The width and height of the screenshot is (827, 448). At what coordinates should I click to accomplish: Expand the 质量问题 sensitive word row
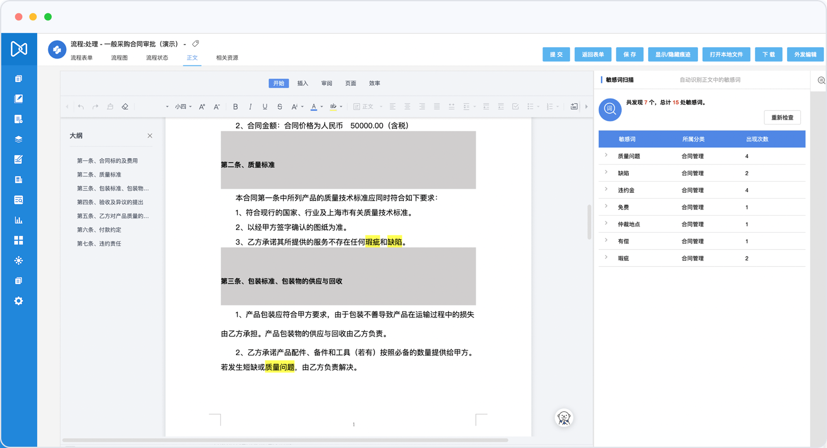point(606,155)
